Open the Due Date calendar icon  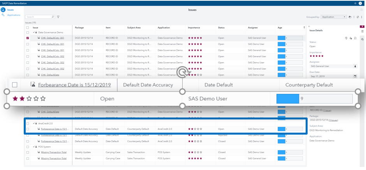[x=355, y=76]
